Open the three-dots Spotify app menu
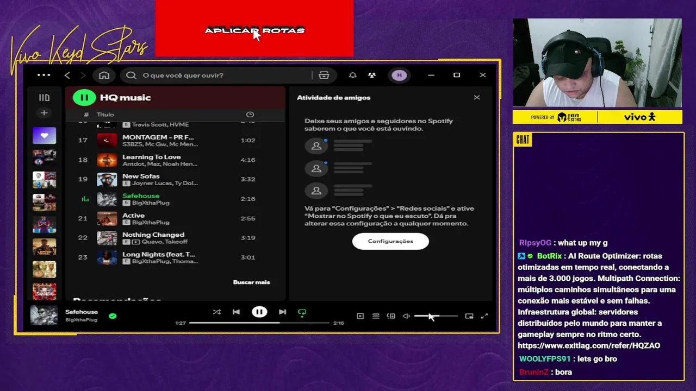This screenshot has width=696, height=391. click(43, 75)
